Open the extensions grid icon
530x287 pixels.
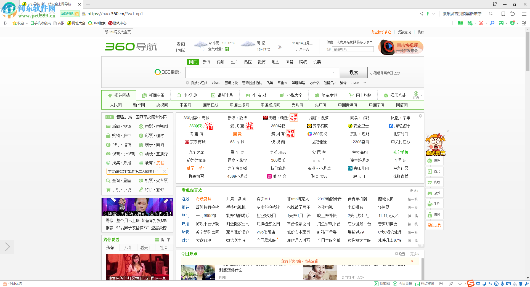[x=524, y=23]
